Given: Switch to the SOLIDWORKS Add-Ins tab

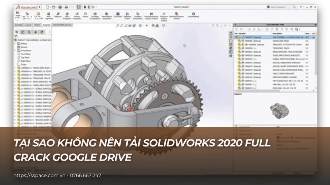Looking at the screenshot, I should click(x=62, y=25).
